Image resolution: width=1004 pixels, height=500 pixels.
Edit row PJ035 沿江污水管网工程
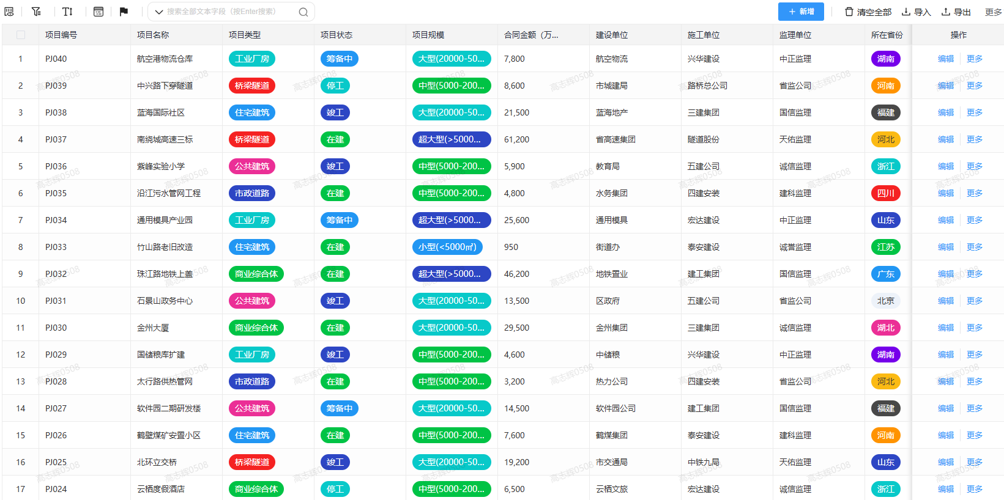(x=946, y=193)
